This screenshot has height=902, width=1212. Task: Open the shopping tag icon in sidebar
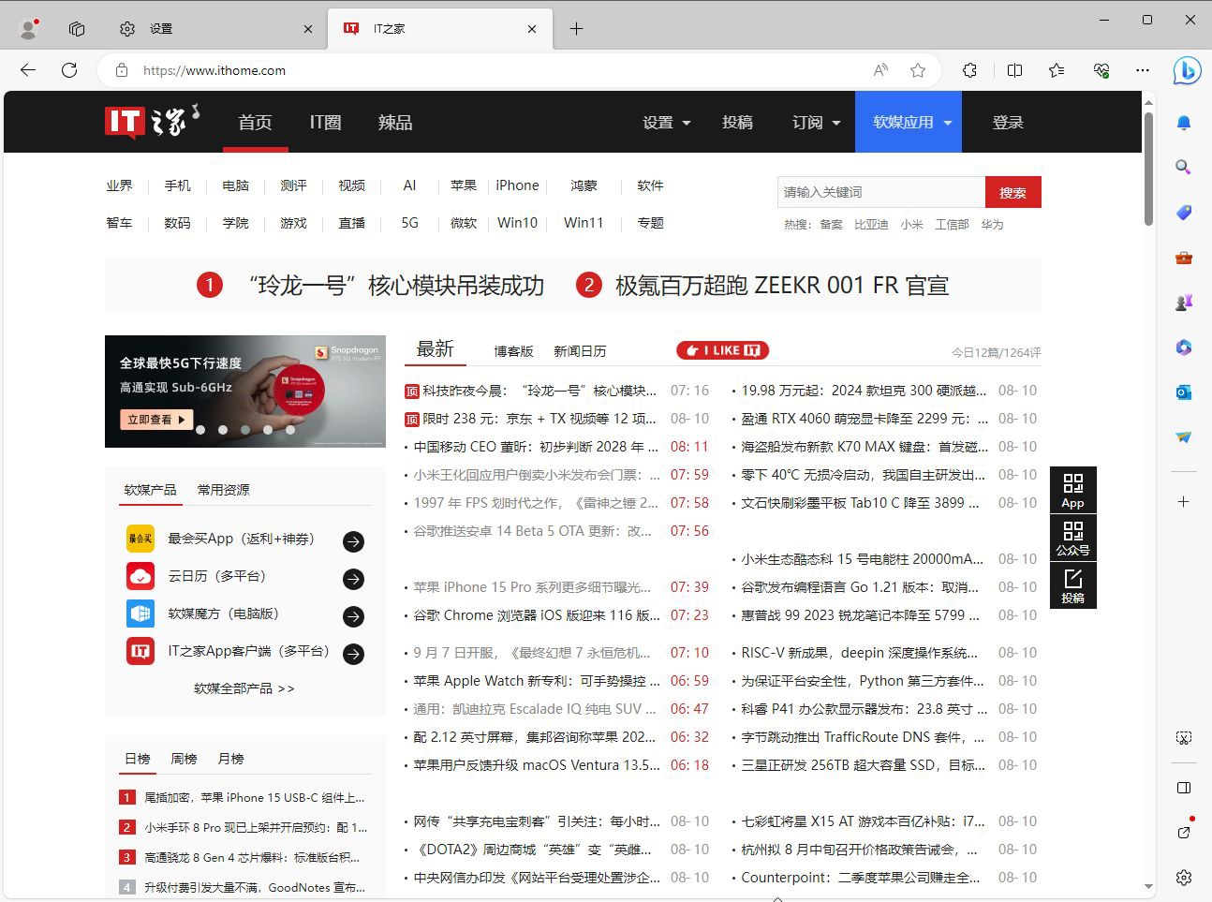pyautogui.click(x=1184, y=213)
